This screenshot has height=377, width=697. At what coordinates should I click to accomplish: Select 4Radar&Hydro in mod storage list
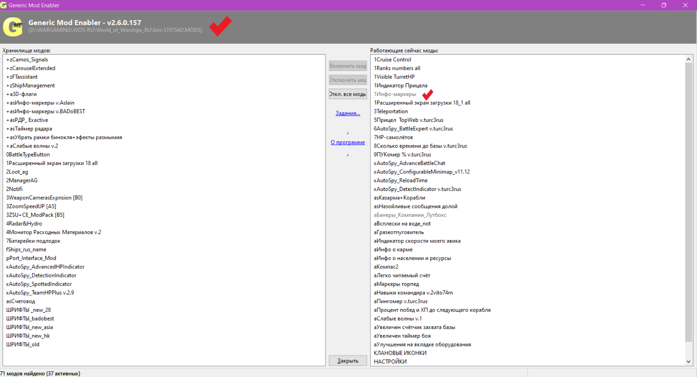point(24,224)
